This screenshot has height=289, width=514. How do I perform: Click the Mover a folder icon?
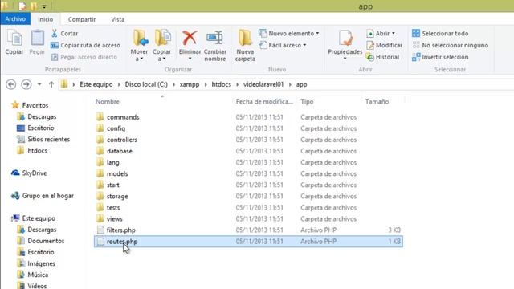point(140,38)
